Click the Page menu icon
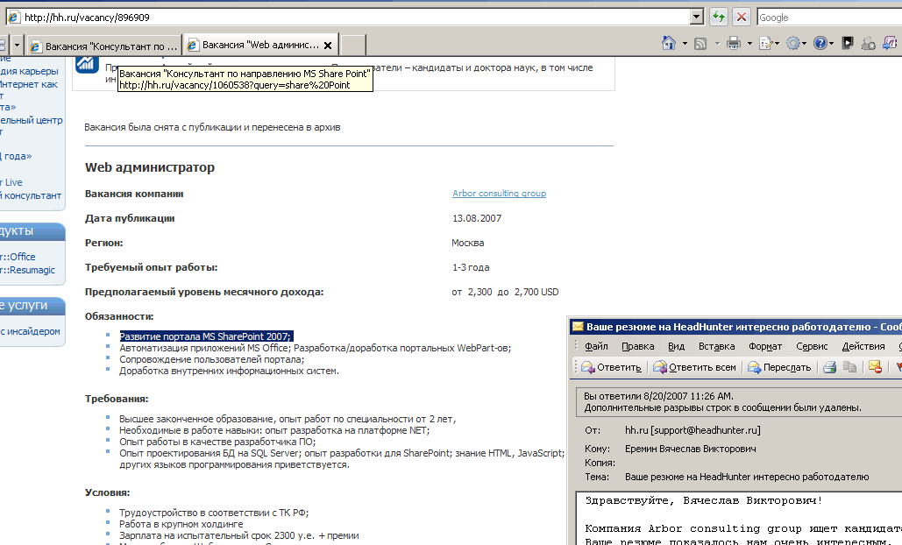This screenshot has width=902, height=545. click(766, 43)
